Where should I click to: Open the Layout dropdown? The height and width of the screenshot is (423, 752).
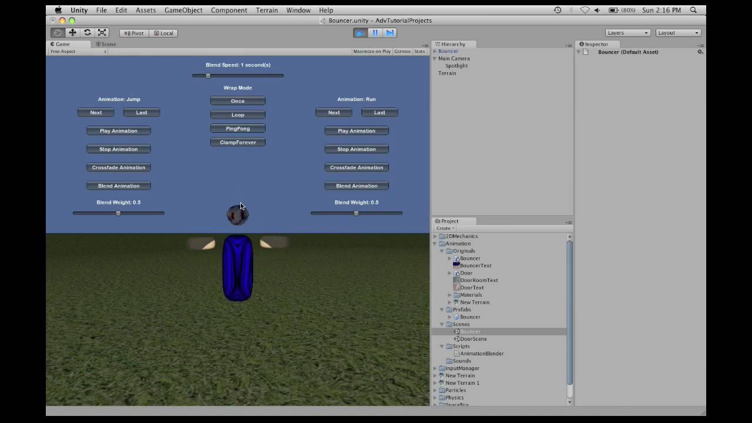pos(678,33)
